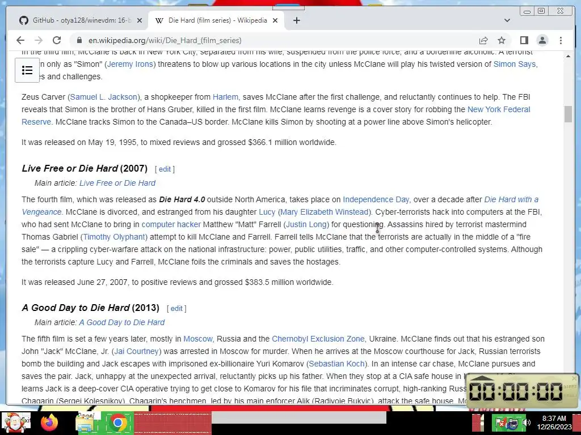The image size is (581, 435).
Task: Click the Live Free or Die Hard (2007) heading
Action: pyautogui.click(x=85, y=168)
